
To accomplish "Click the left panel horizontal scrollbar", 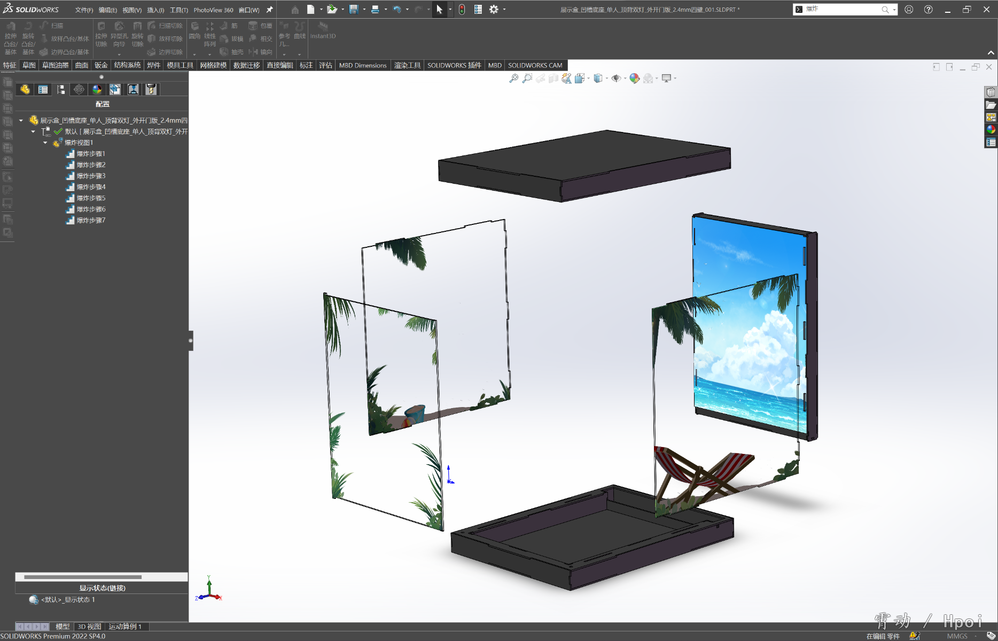I will 83,577.
